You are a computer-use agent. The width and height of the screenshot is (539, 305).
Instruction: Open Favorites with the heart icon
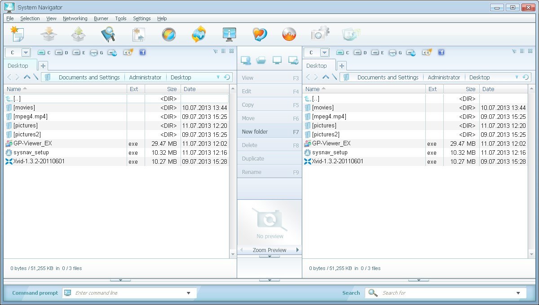260,34
